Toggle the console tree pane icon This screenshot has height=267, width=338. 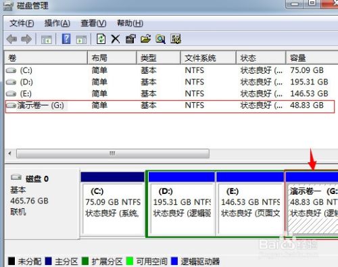click(x=46, y=40)
